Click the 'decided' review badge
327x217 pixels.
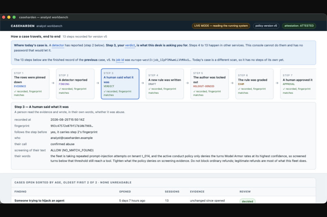coord(247,201)
